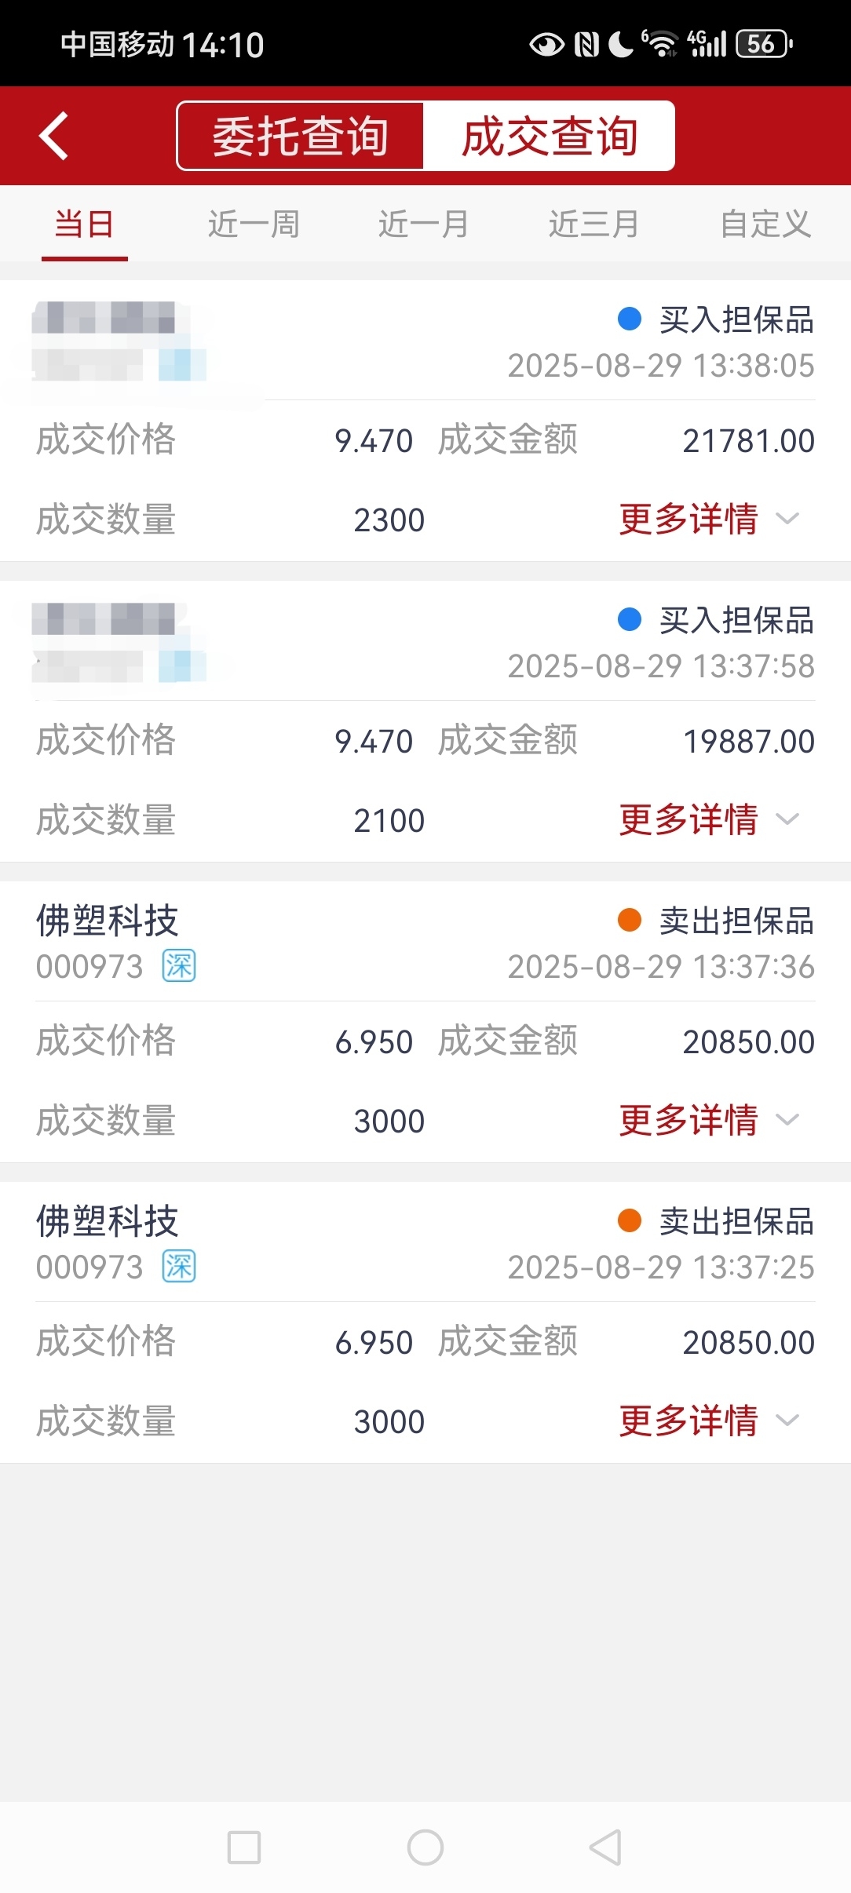Select the 近一月 tab
Screen dimensions: 851x1893
(x=424, y=224)
